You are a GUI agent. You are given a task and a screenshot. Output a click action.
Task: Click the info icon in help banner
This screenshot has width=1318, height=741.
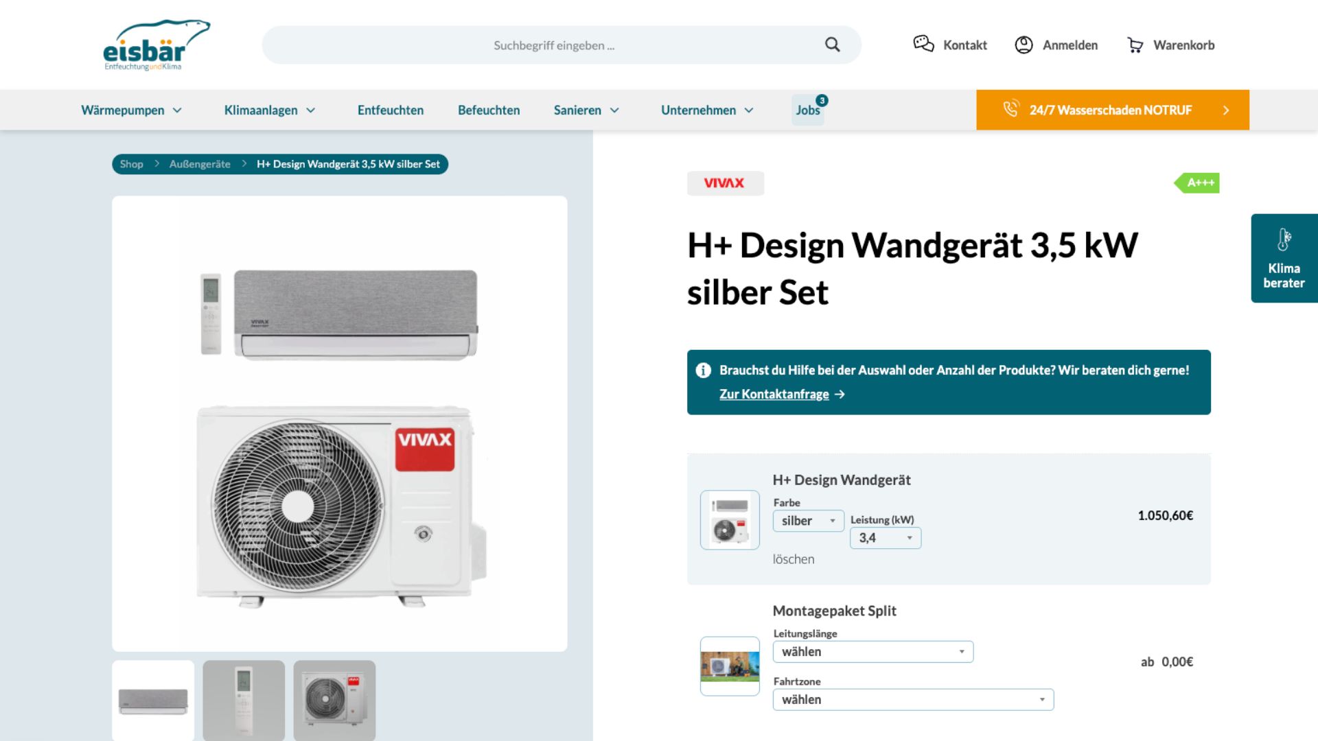703,370
